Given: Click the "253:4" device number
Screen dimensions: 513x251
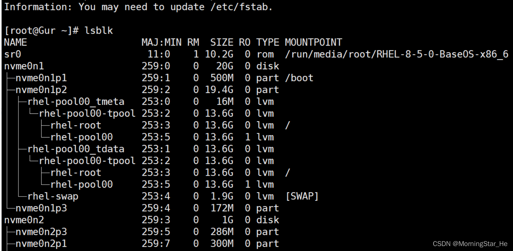Looking at the screenshot, I should (156, 196).
